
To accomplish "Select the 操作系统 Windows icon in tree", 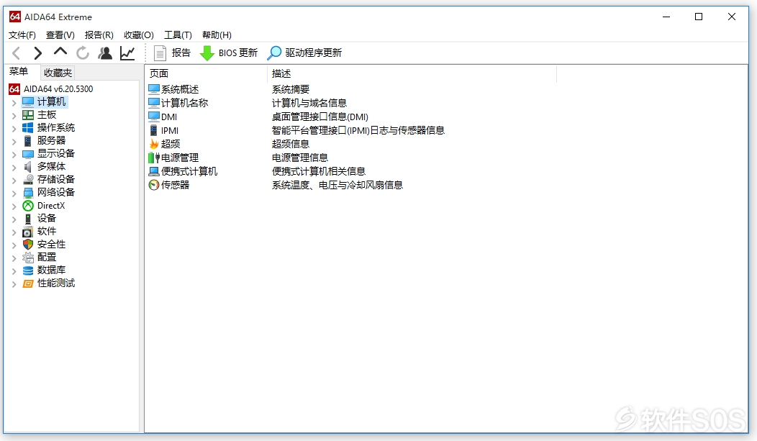I will click(28, 128).
